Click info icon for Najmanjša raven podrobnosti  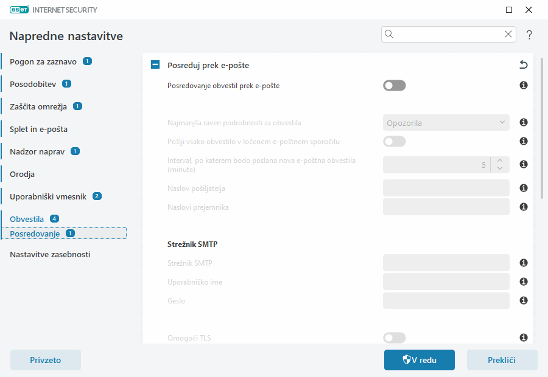click(x=523, y=122)
